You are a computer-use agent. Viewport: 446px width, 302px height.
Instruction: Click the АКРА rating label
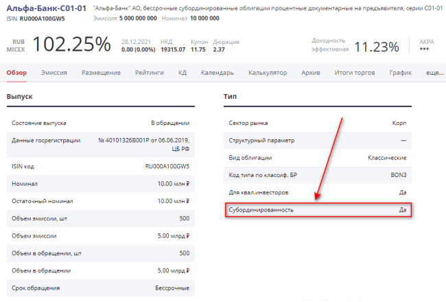coord(426,41)
